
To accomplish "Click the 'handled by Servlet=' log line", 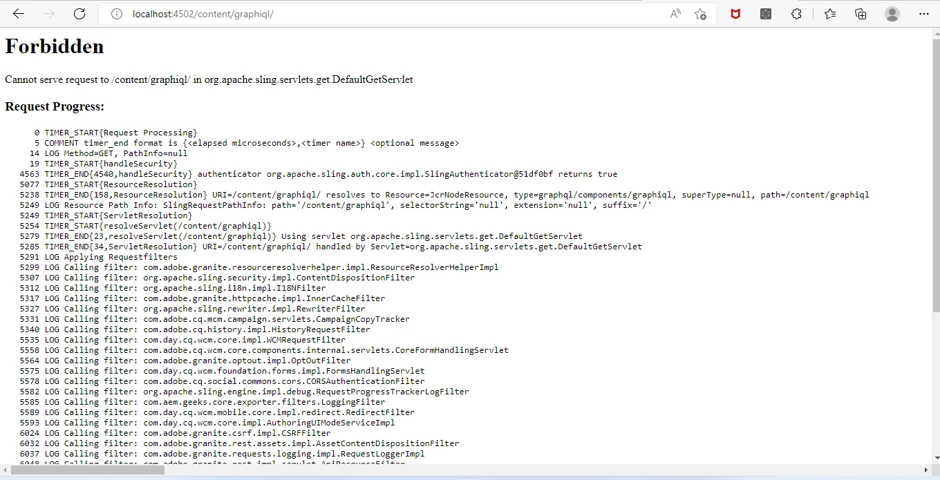I will 331,247.
